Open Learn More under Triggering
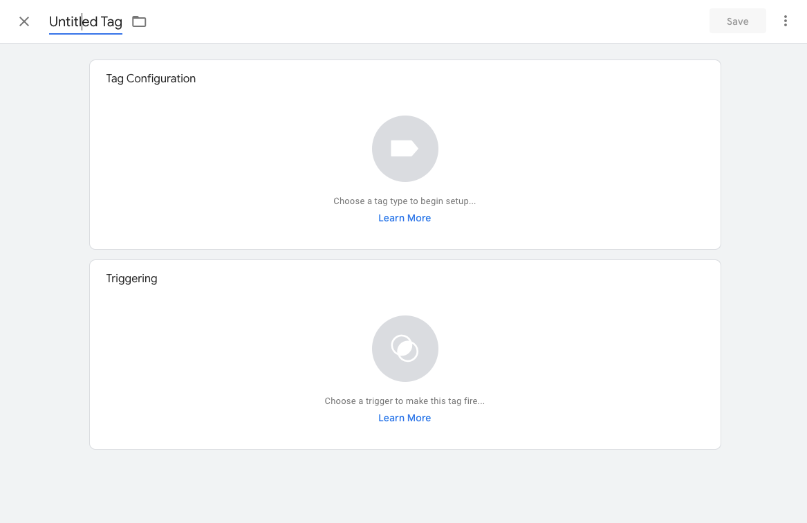Viewport: 807px width, 523px height. [x=405, y=418]
